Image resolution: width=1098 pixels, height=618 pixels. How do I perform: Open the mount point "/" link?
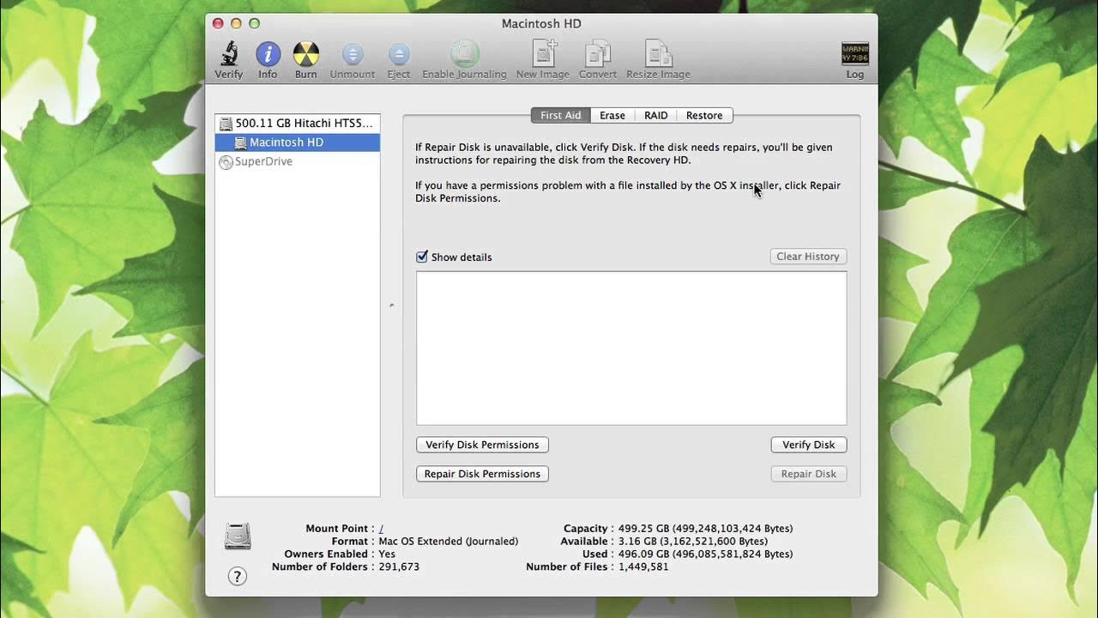381,529
